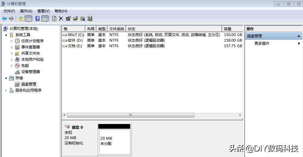Click the 事件查看器 icon in tree

(x=17, y=47)
